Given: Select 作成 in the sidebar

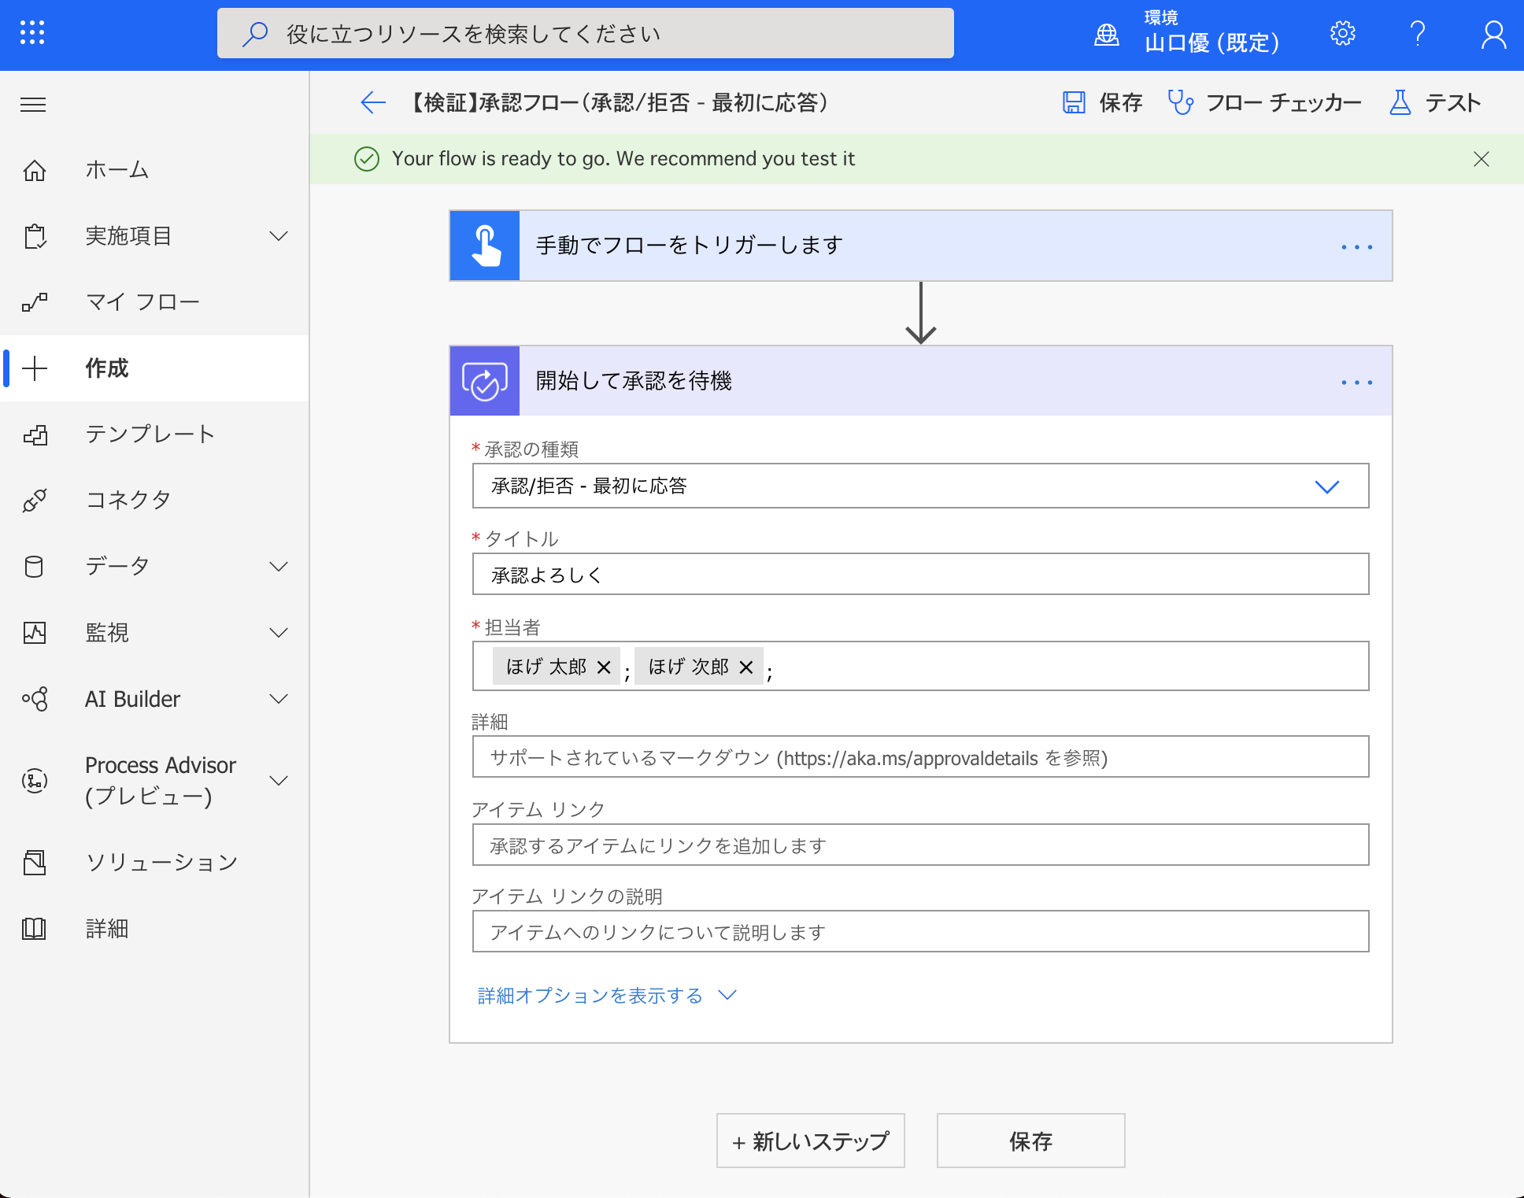Looking at the screenshot, I should [106, 368].
